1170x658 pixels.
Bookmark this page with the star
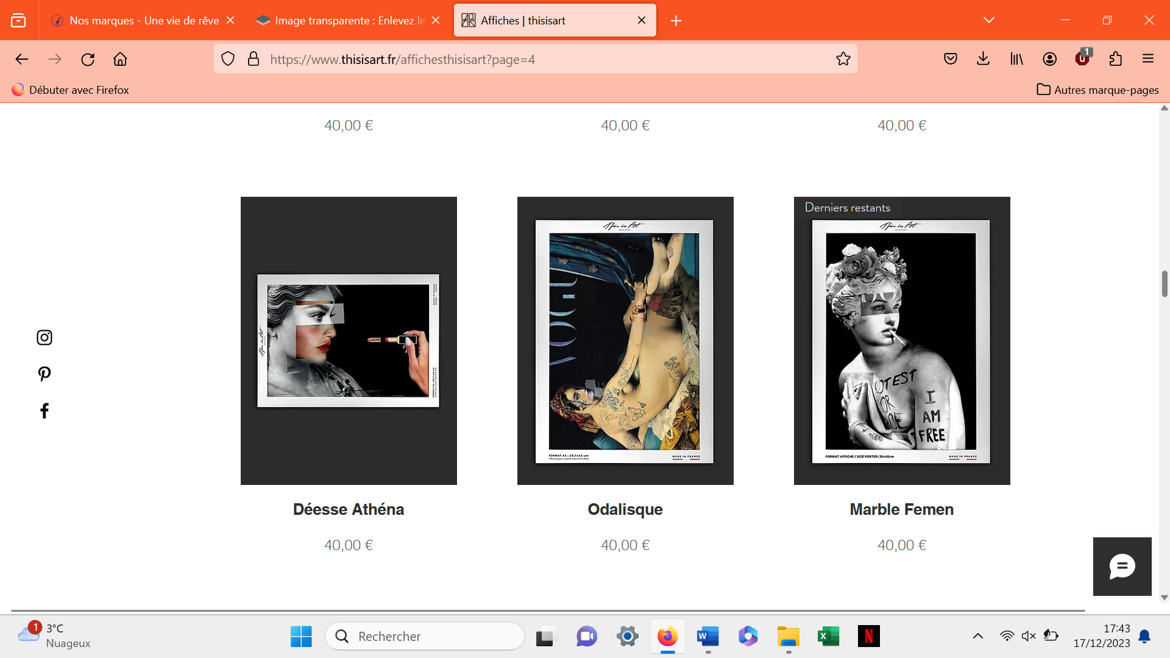[843, 59]
